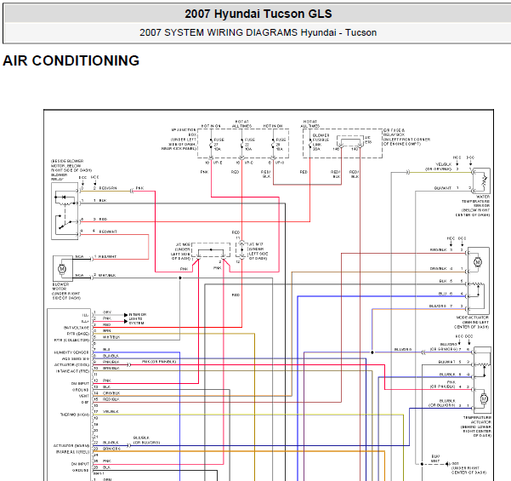
Task: Click the 'MODE ACTUATOR' label
Action: [472, 318]
